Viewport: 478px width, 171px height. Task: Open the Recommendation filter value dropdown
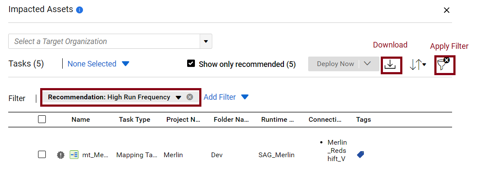click(178, 97)
